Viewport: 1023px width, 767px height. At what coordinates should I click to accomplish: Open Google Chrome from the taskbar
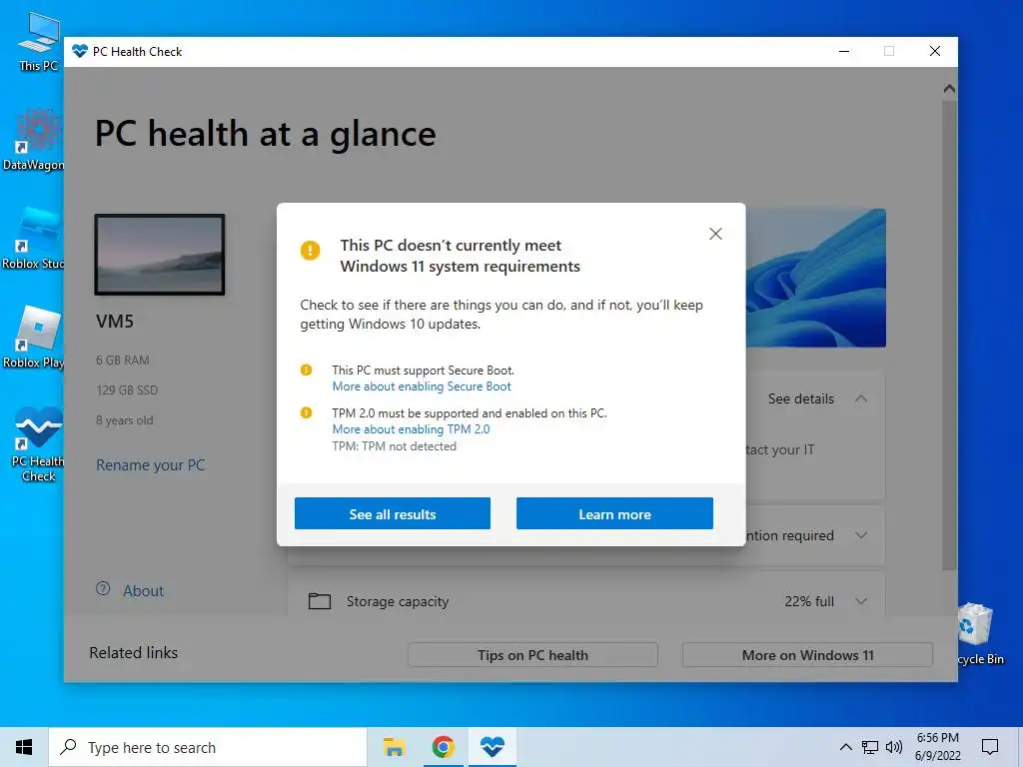click(x=443, y=747)
